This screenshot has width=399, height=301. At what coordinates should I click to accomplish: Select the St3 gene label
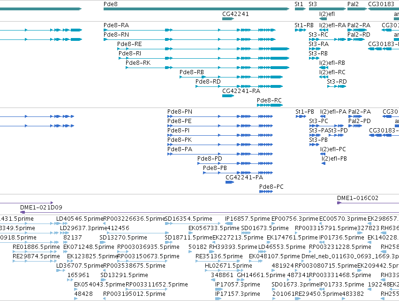point(312,4)
